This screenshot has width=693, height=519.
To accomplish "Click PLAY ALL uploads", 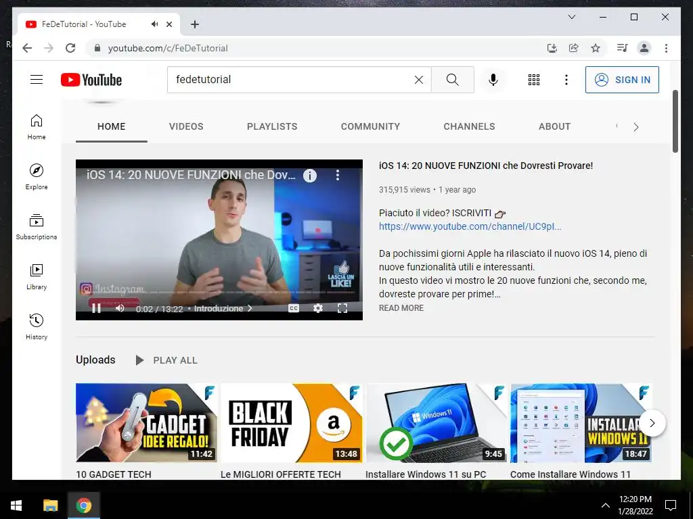I will click(166, 360).
